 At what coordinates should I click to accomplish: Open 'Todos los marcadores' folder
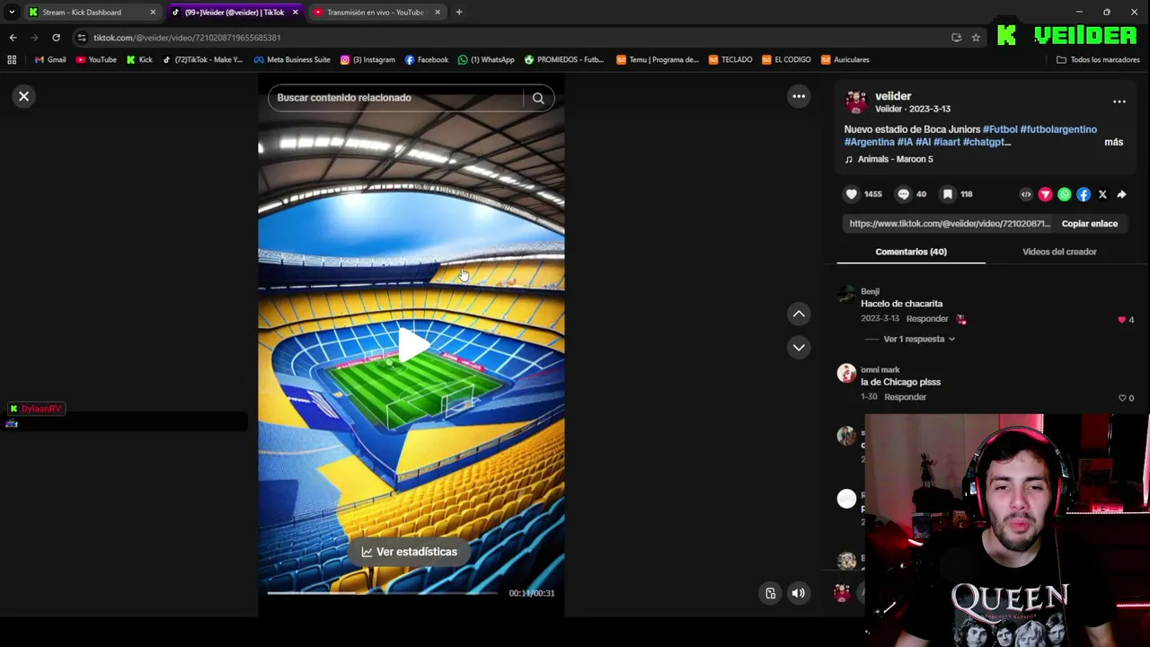point(1099,60)
